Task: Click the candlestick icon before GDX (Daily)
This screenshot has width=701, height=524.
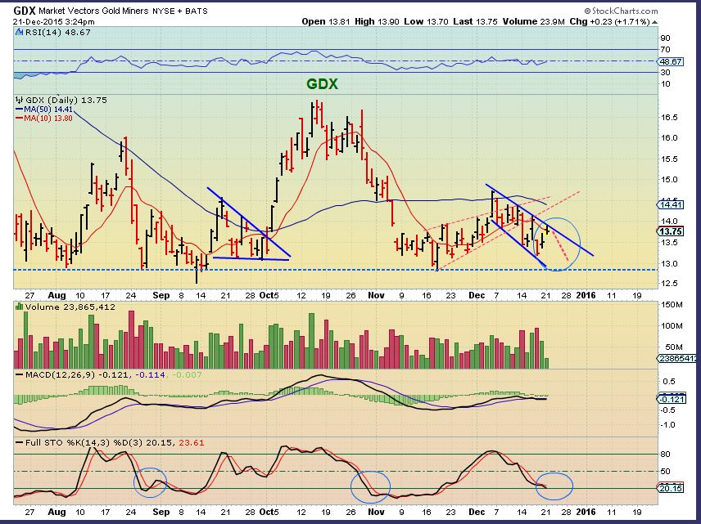Action: tap(19, 100)
